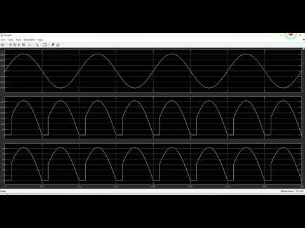This screenshot has height=228, width=305.
Task: Expand the arrow beside the Zoom magnifier
Action: pyautogui.click(x=40, y=44)
